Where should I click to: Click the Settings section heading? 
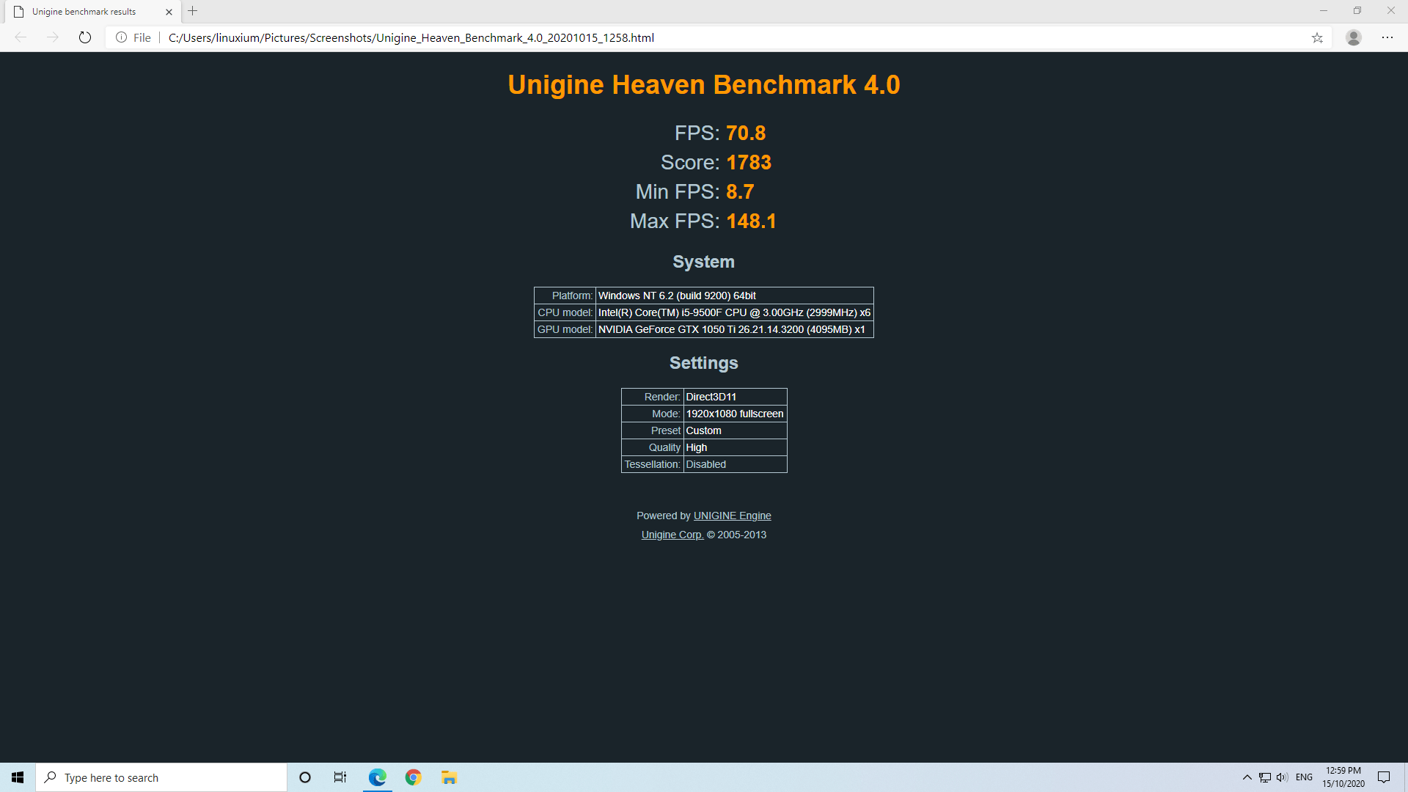pos(704,363)
